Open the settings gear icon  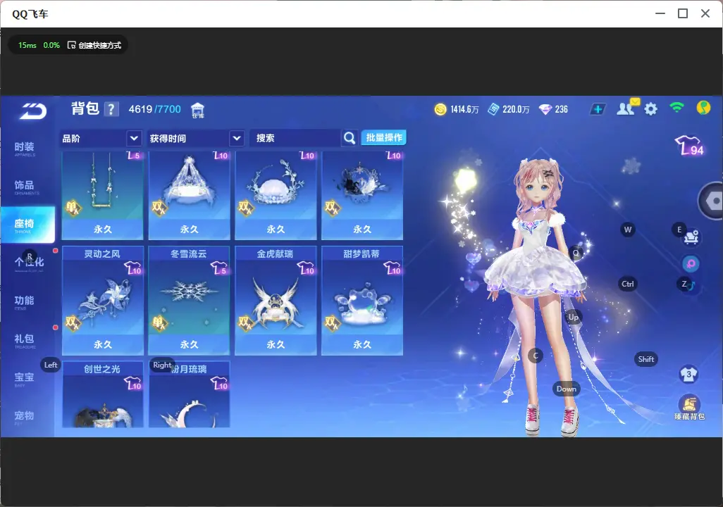[x=650, y=109]
